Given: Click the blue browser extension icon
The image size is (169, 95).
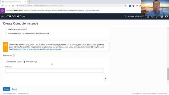Looking at the screenshot, I should point(130,6).
